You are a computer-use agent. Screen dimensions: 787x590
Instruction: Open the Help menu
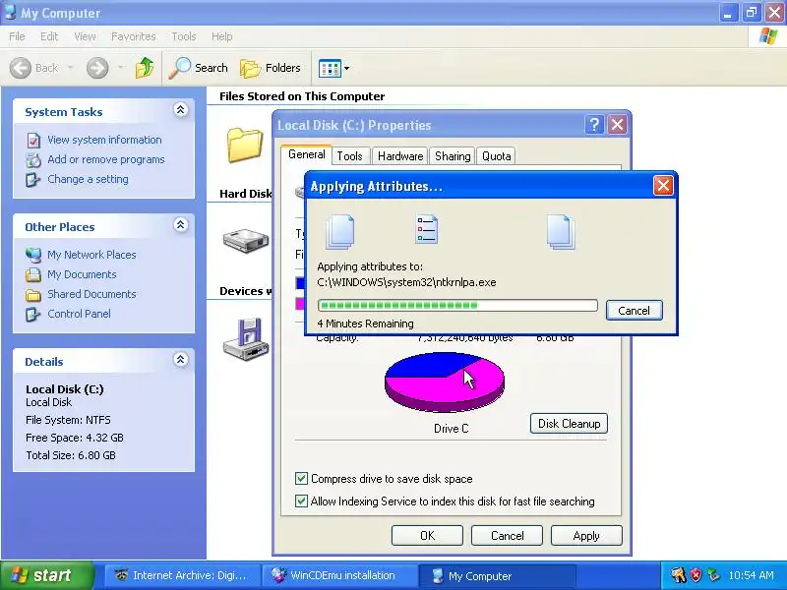click(x=222, y=36)
